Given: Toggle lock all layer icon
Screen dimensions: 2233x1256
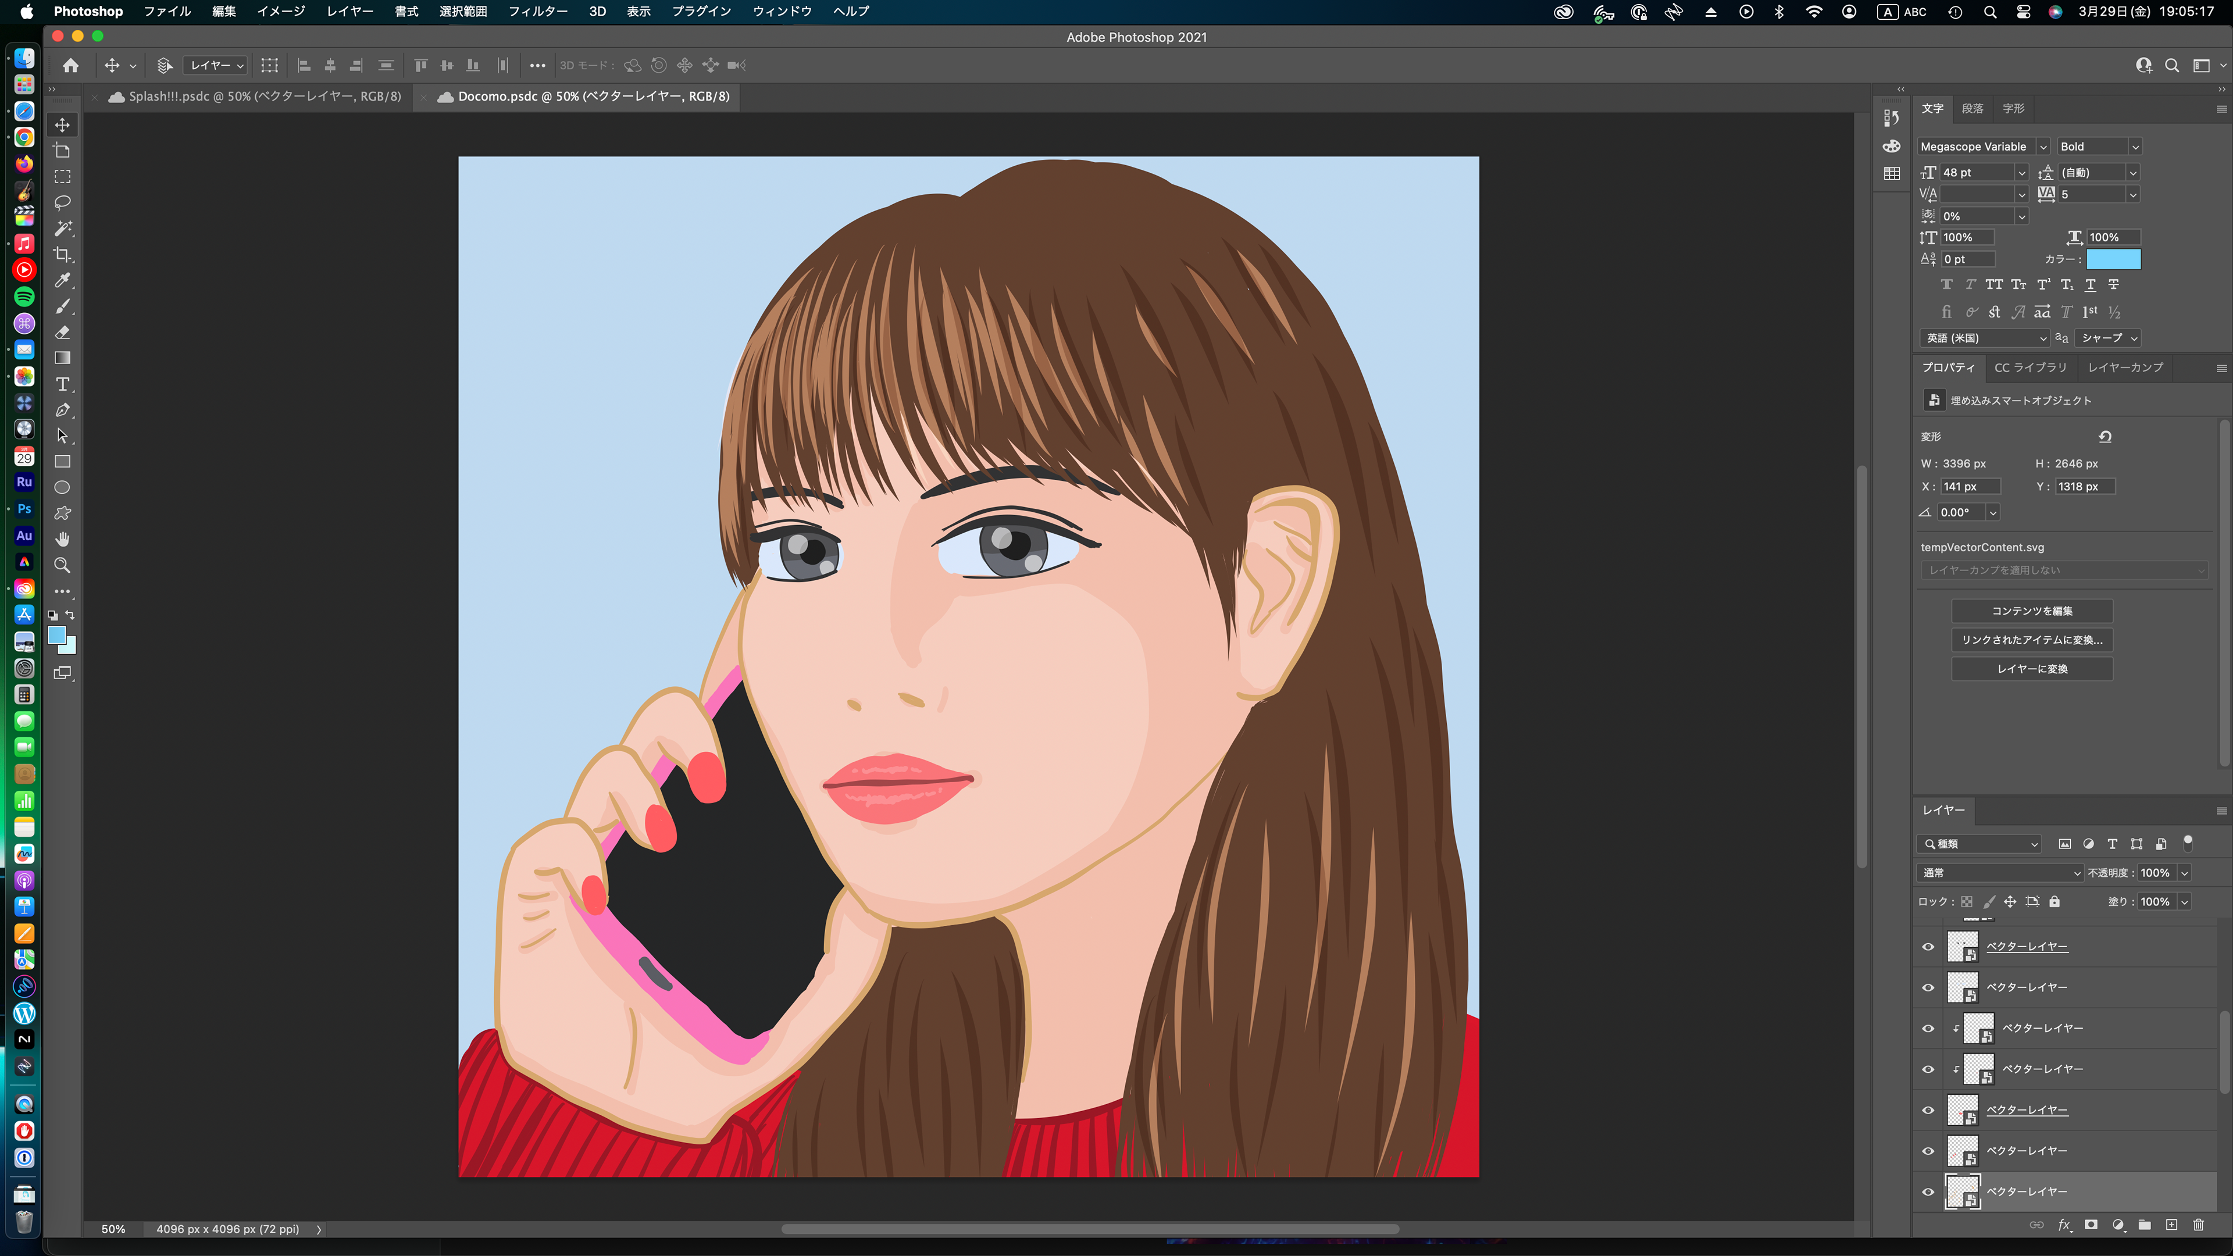Looking at the screenshot, I should point(2054,901).
